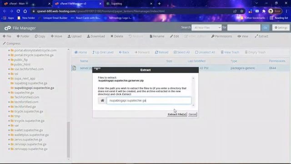Expand sse.techfortified.com folder
Screen dimensions: 291x164
point(9,69)
